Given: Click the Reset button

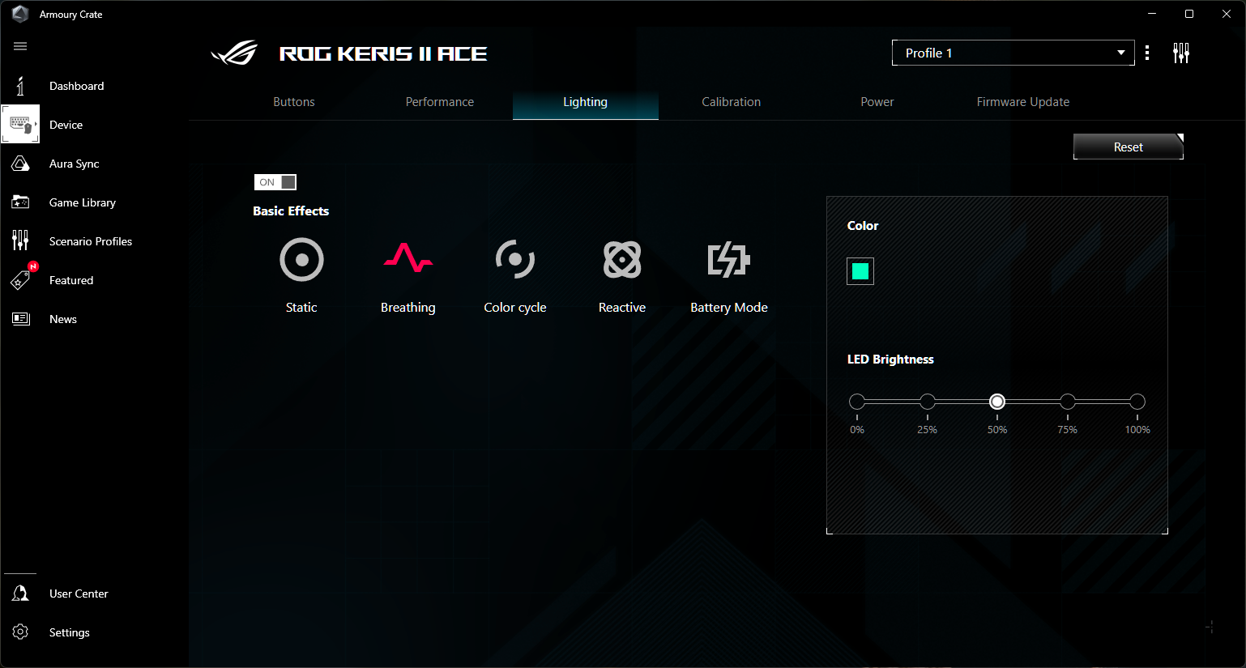Looking at the screenshot, I should [x=1129, y=147].
